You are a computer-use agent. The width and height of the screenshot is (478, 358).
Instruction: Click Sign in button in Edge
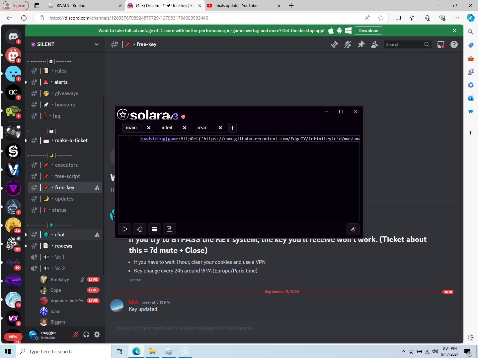tap(16, 6)
